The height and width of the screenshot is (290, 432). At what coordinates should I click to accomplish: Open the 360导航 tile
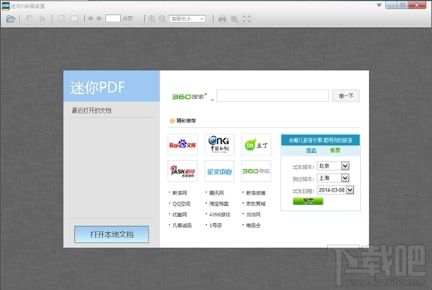[256, 171]
